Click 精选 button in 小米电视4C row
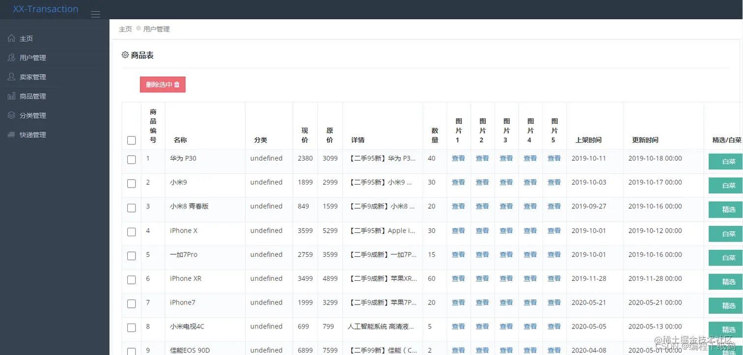Viewport: 743px width, 355px height. coord(726,329)
